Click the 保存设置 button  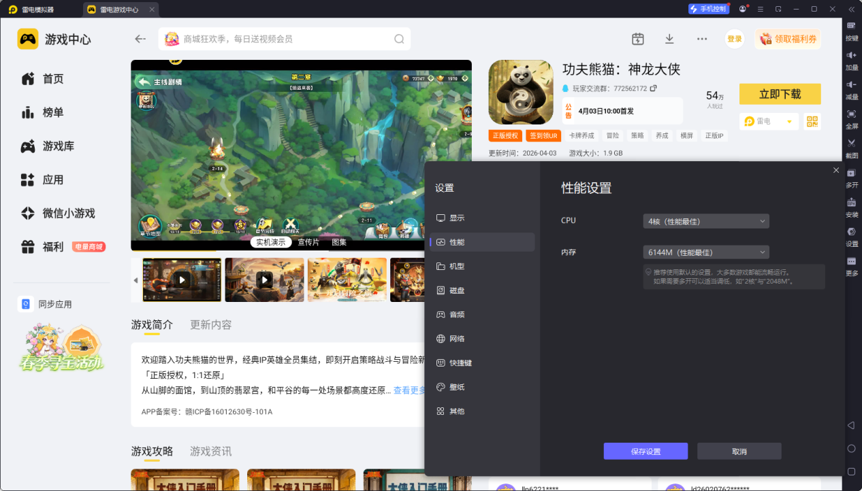coord(645,452)
